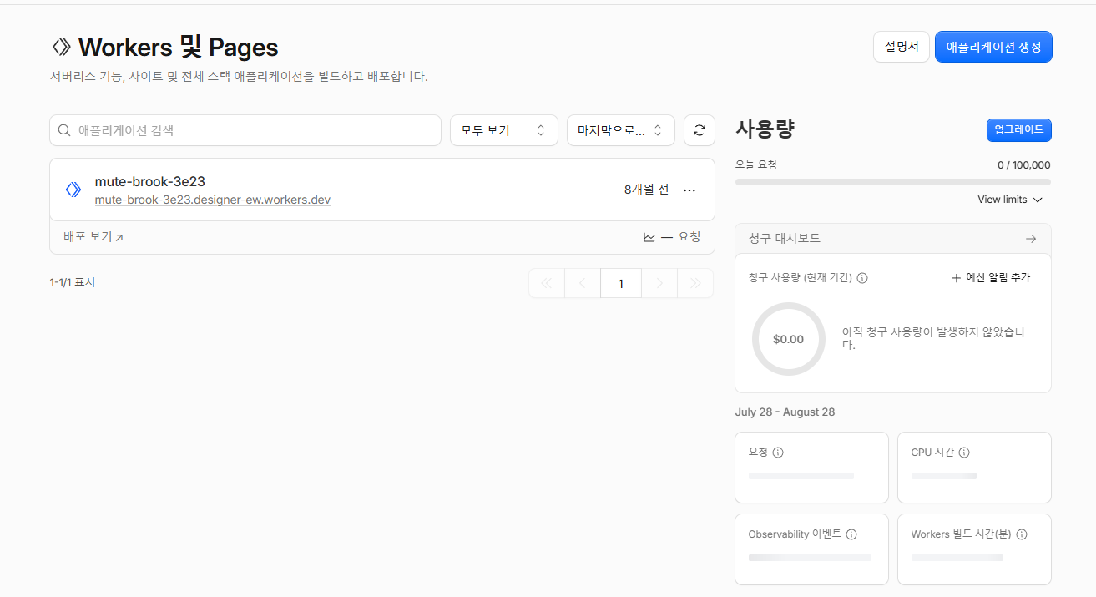The height and width of the screenshot is (597, 1096).
Task: Click the refresh applications list icon
Action: 700,130
